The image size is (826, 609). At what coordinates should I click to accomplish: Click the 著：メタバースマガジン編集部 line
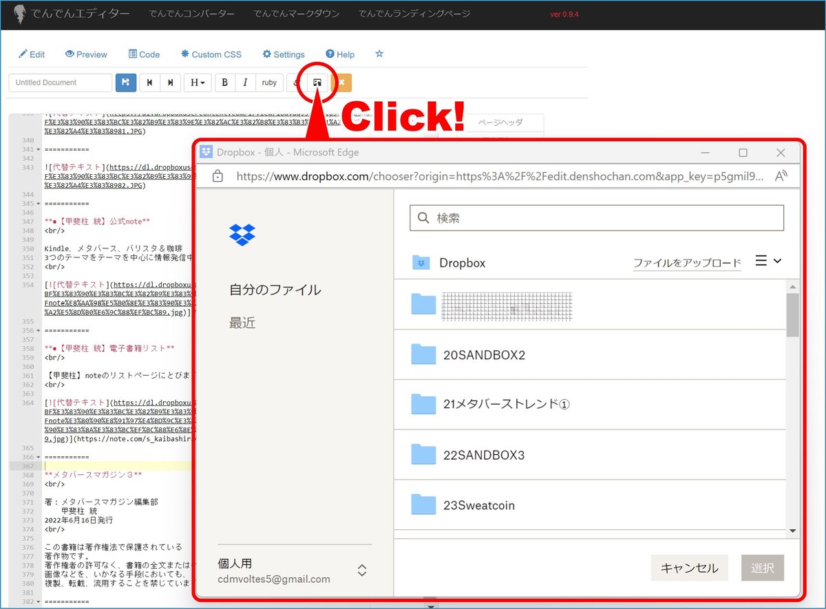tap(101, 502)
